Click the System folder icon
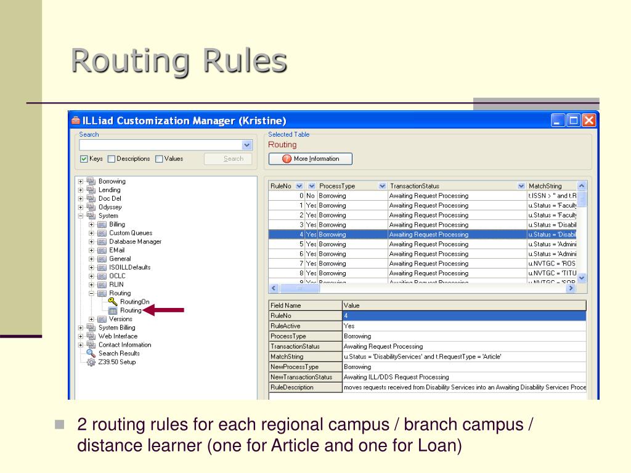The height and width of the screenshot is (473, 631). 91,216
